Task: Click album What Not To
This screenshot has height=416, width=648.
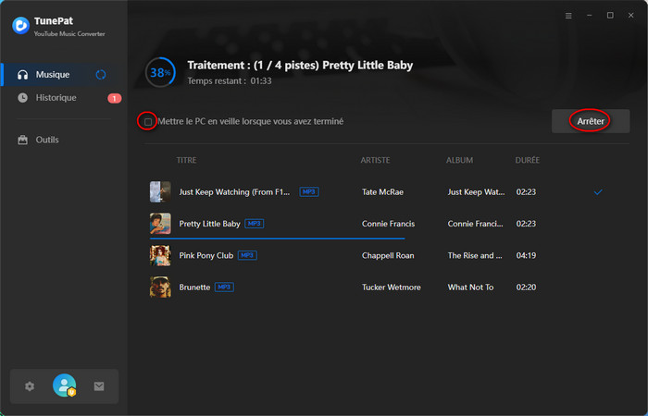Action: coord(470,288)
